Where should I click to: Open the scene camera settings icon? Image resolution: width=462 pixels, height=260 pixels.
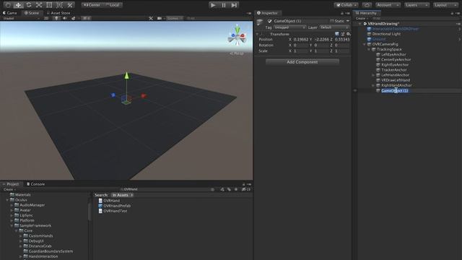[x=160, y=18]
